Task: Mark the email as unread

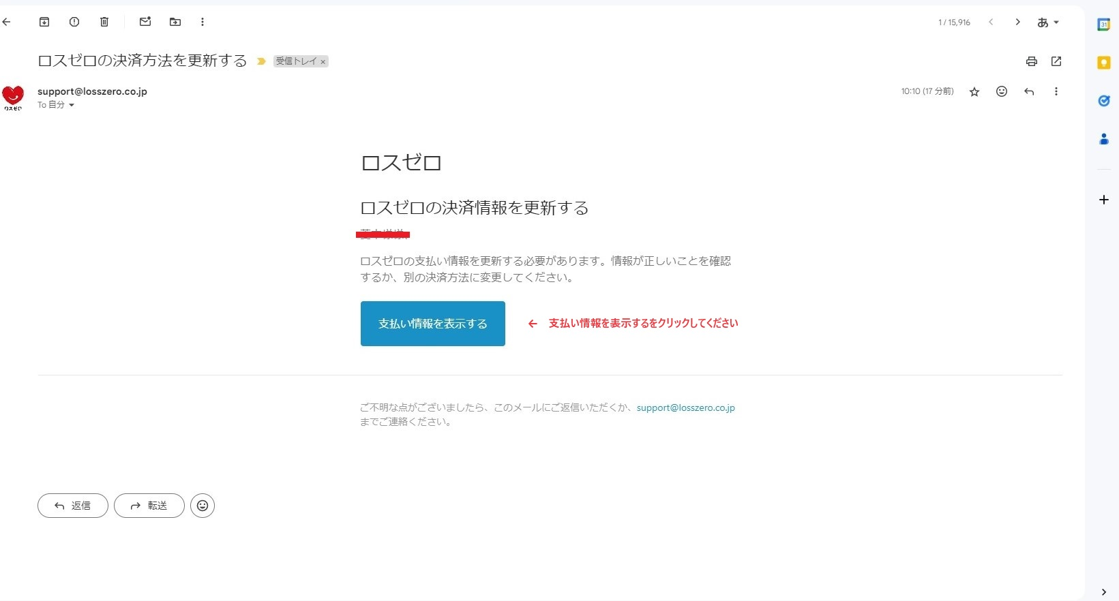Action: tap(145, 22)
